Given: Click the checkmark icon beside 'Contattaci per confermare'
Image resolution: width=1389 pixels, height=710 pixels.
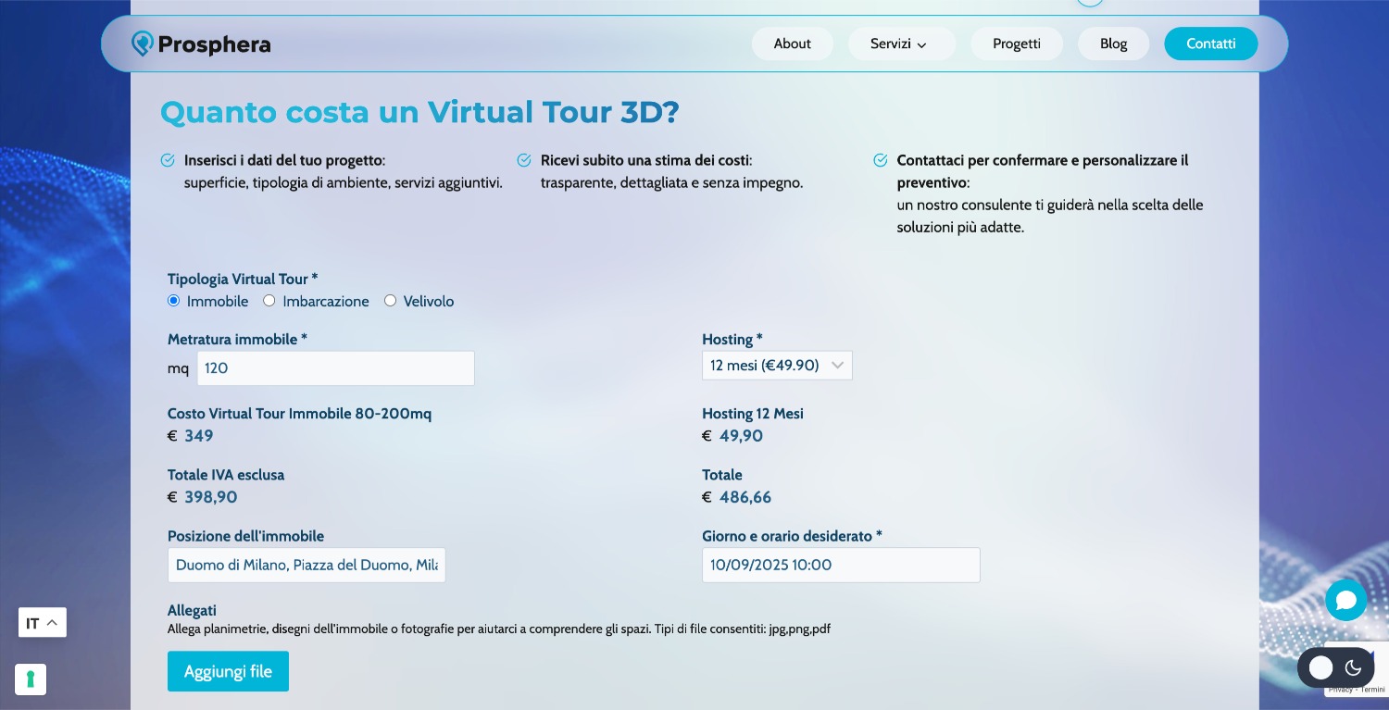Looking at the screenshot, I should (x=881, y=160).
